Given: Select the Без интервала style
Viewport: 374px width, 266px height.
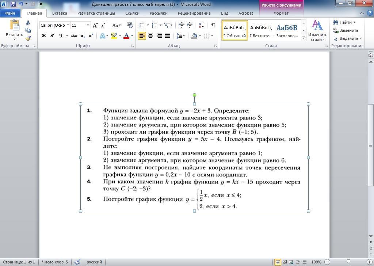Looking at the screenshot, I should pos(261,31).
